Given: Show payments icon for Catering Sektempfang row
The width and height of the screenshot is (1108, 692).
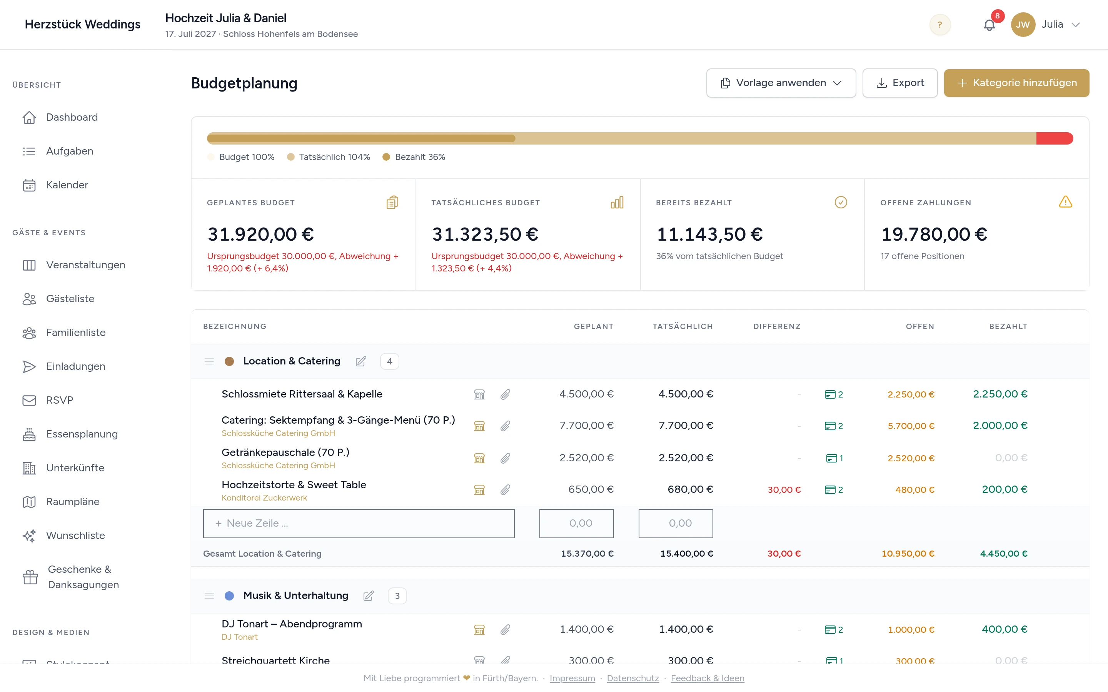Looking at the screenshot, I should pyautogui.click(x=833, y=426).
